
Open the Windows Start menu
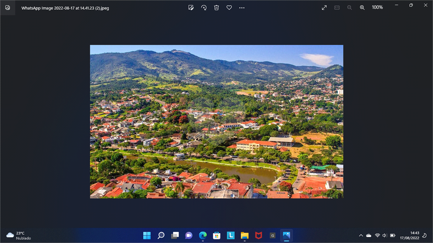tap(147, 235)
